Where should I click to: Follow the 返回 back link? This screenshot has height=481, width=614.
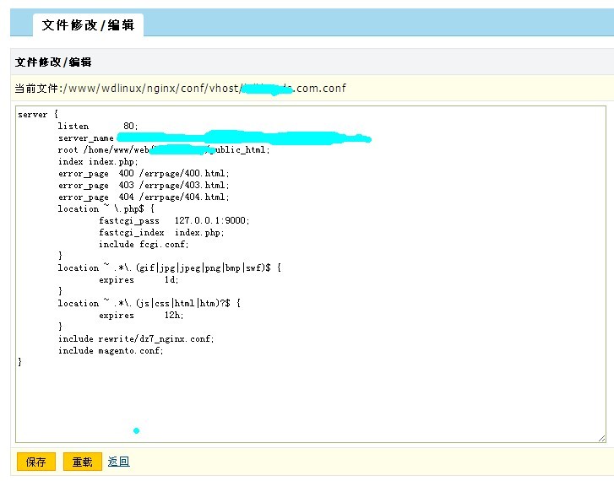pos(118,462)
